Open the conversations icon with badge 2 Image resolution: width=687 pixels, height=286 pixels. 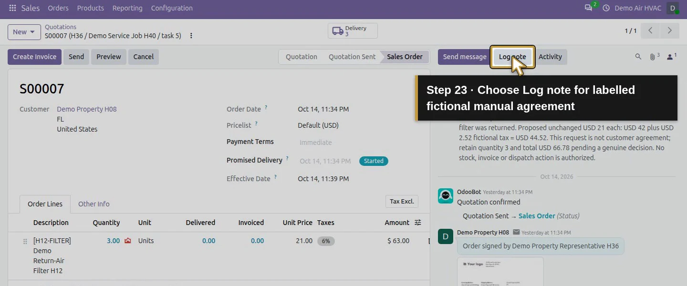click(x=589, y=8)
